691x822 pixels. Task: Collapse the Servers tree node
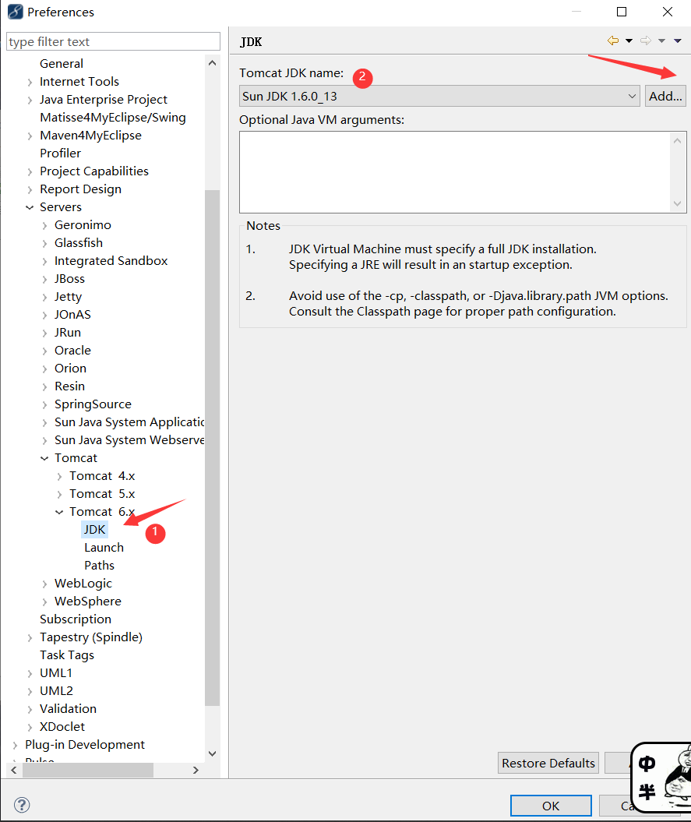click(x=30, y=207)
